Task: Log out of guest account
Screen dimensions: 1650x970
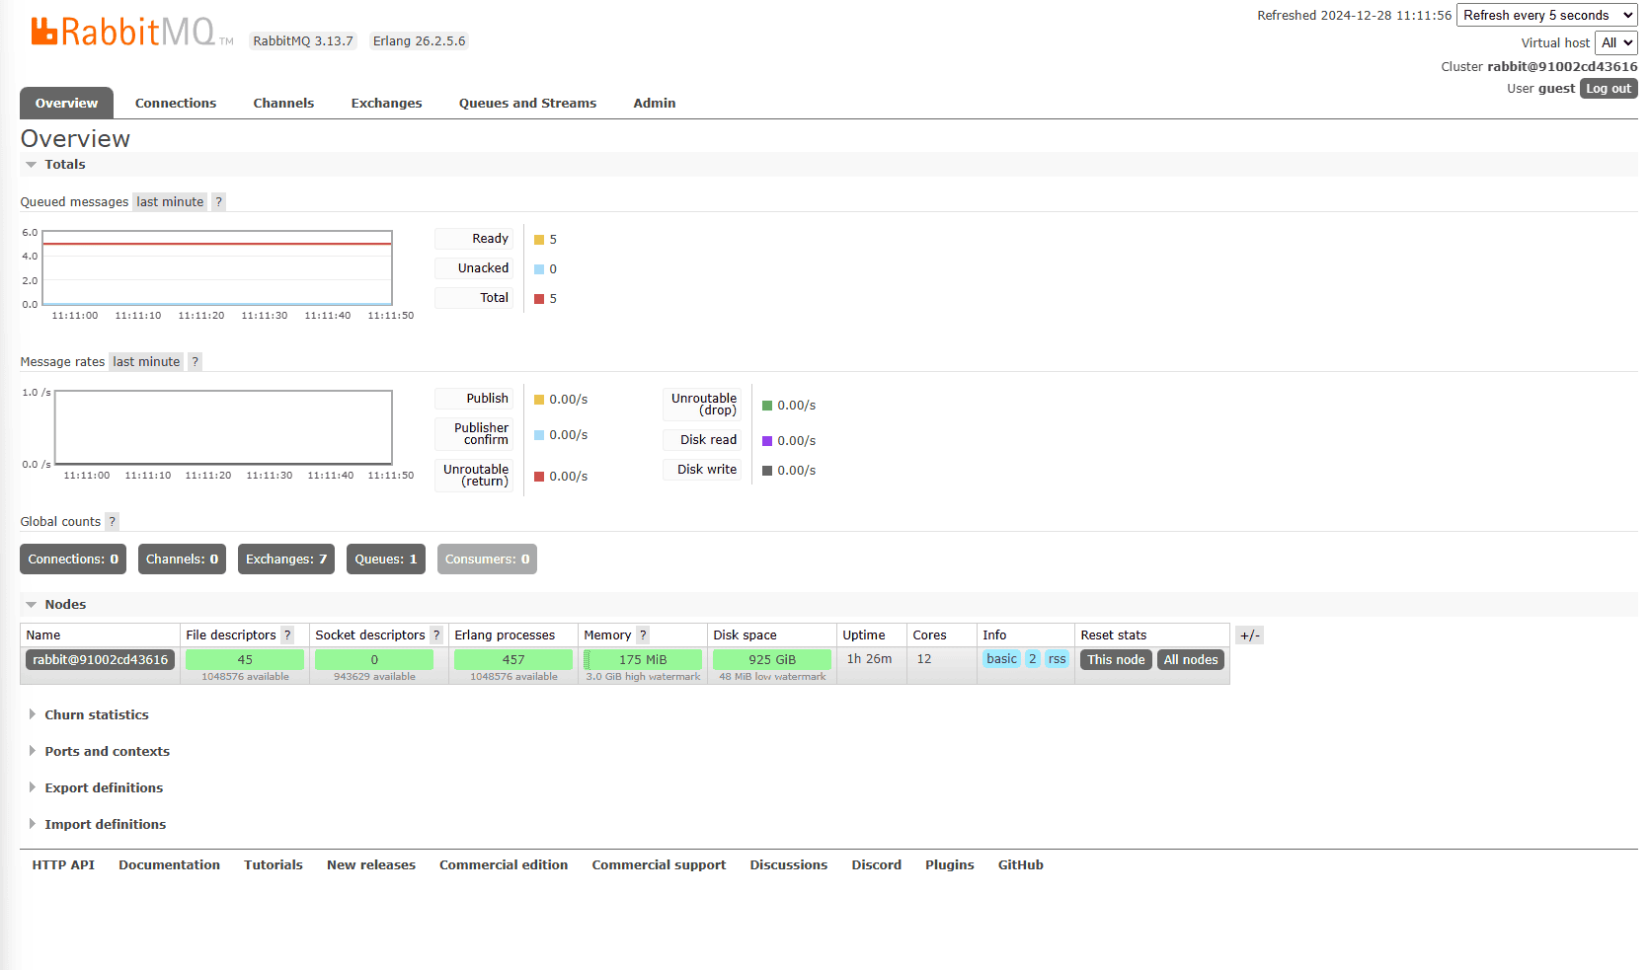Action: [1609, 88]
